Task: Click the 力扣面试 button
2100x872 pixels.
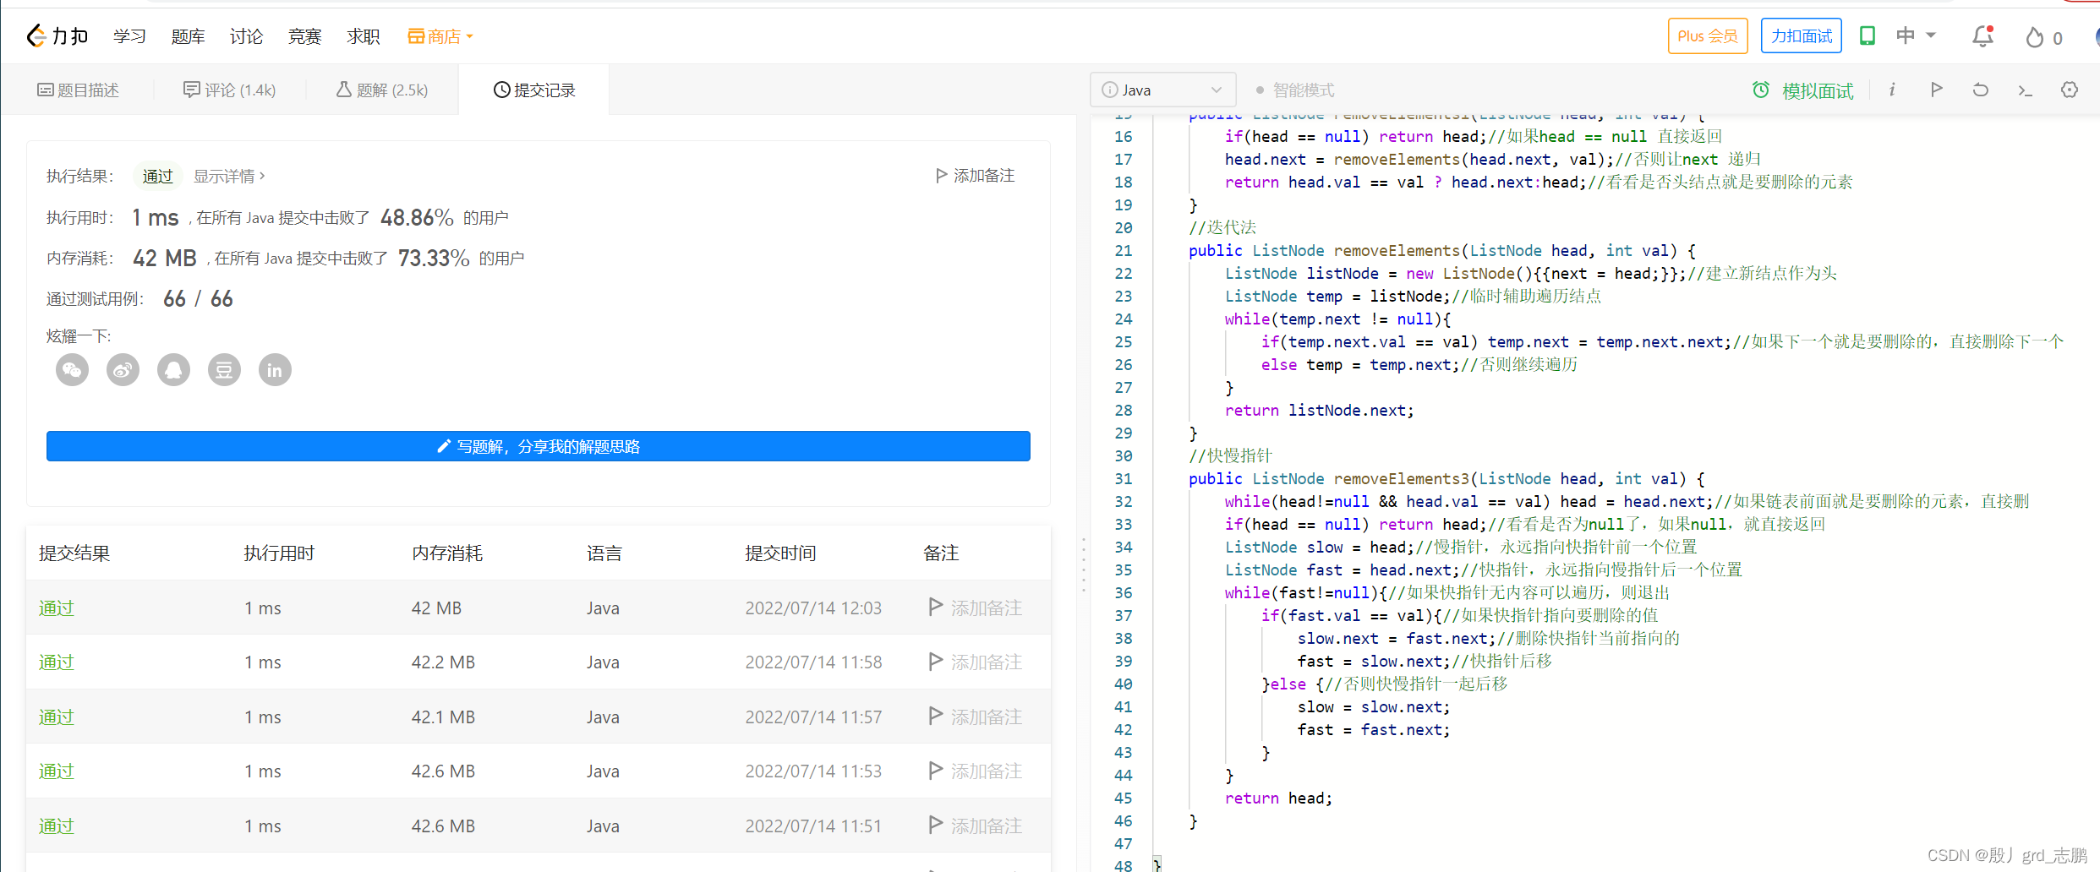Action: click(1802, 36)
